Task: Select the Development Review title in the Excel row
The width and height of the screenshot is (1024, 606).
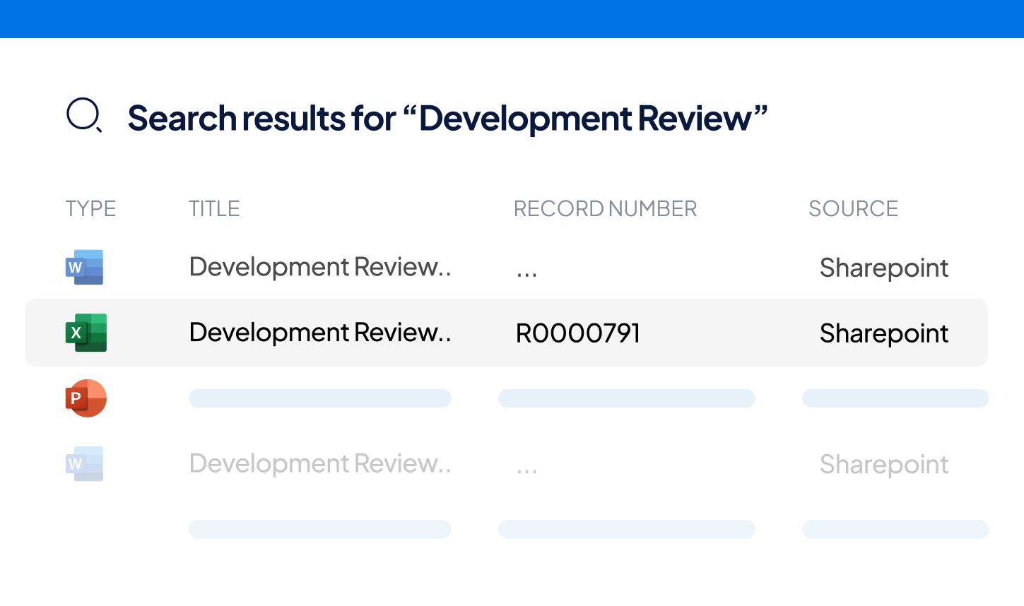Action: coord(320,333)
